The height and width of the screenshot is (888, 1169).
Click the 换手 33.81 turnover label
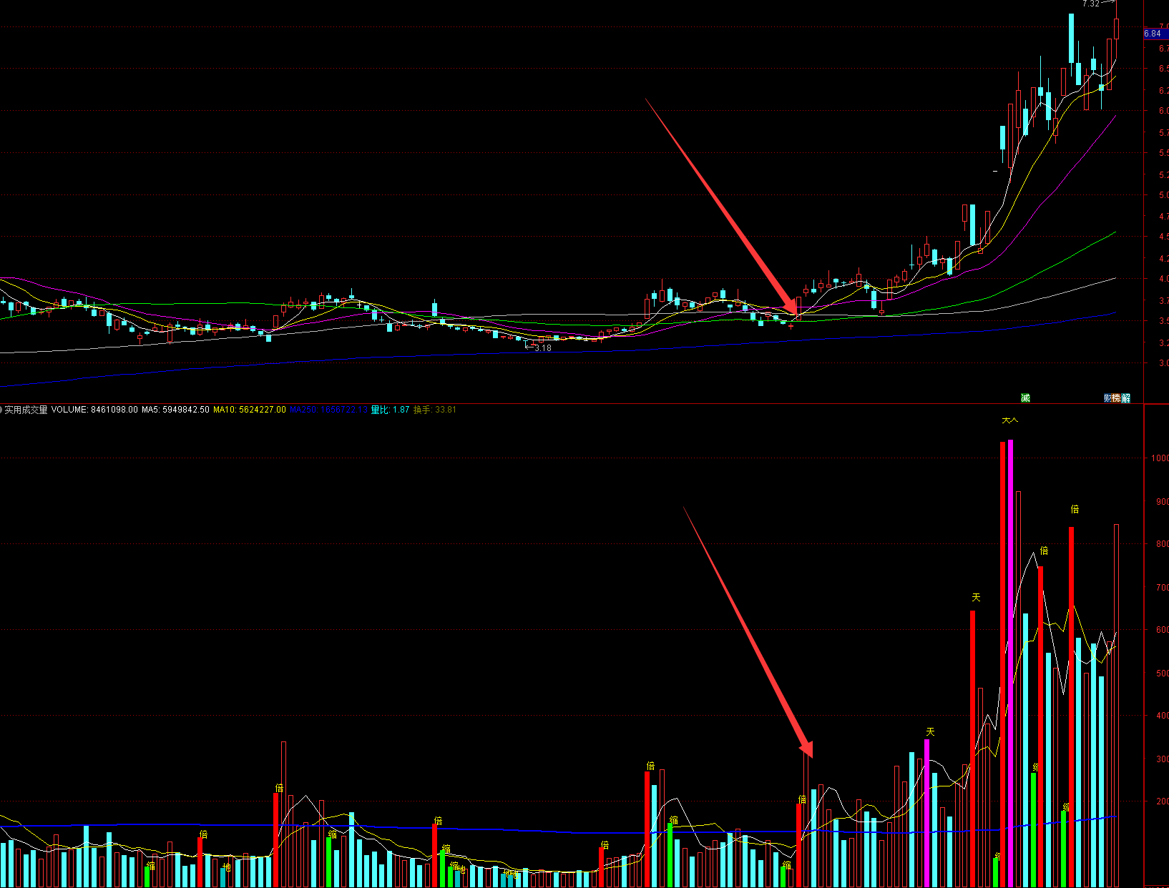pyautogui.click(x=434, y=410)
